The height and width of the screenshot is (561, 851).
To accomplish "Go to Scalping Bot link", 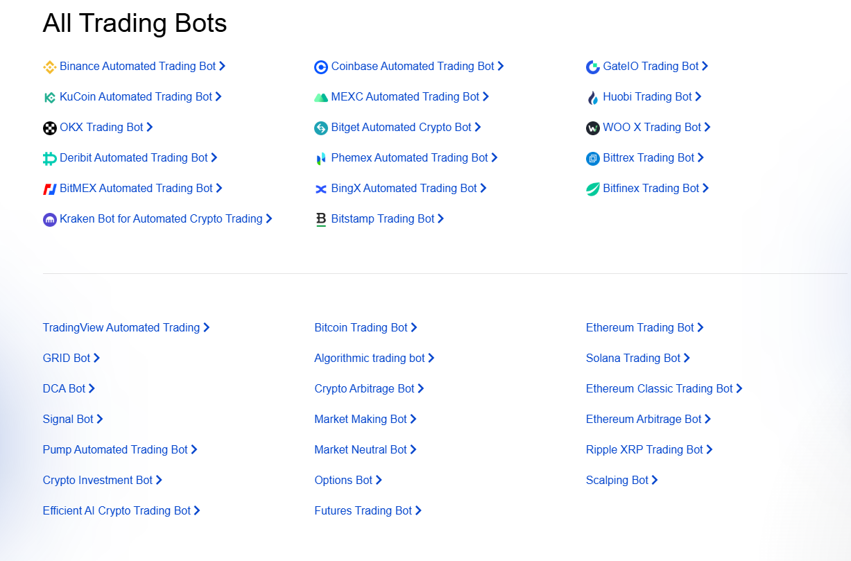I will pyautogui.click(x=622, y=481).
